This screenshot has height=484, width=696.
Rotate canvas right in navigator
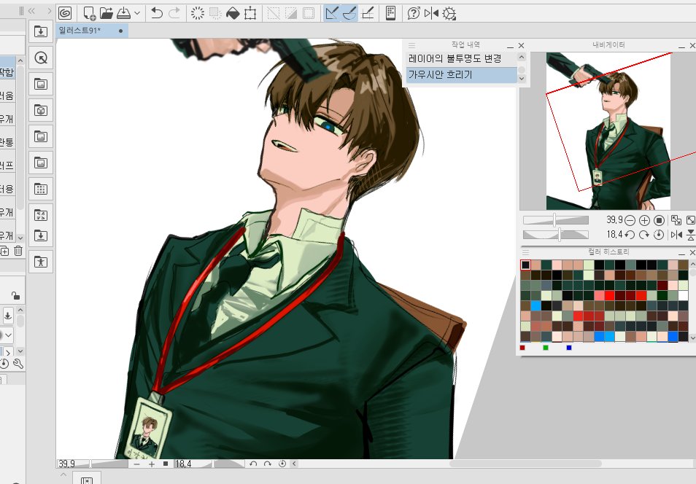pos(644,235)
